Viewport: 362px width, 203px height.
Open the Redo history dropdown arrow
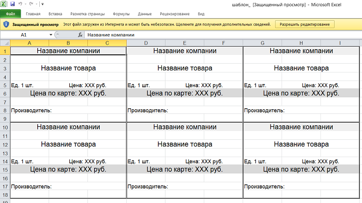37,4
